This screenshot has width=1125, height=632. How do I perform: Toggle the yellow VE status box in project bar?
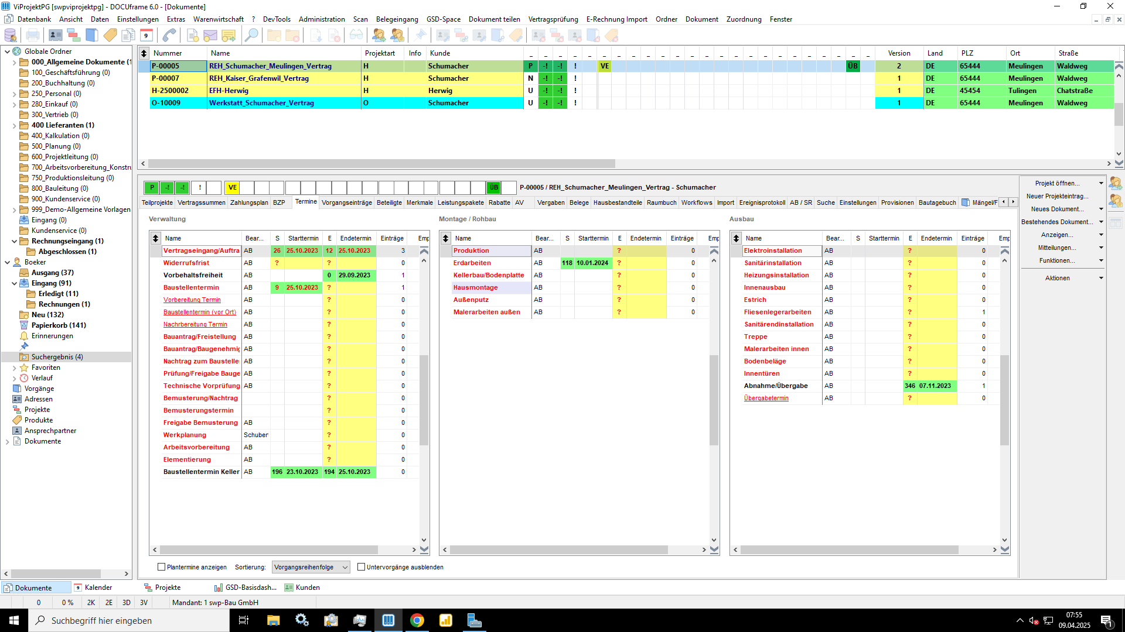233,188
